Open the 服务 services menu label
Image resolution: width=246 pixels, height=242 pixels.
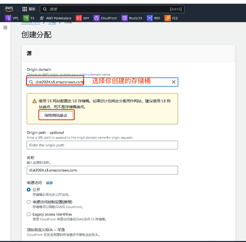pos(32,9)
